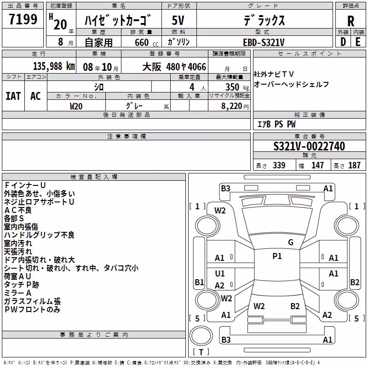
Task: Select the fuel type ガソリン
Action: point(178,42)
